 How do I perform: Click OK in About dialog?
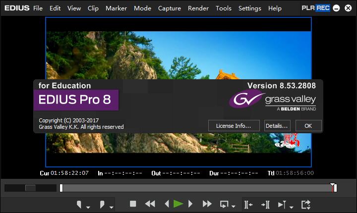click(308, 126)
